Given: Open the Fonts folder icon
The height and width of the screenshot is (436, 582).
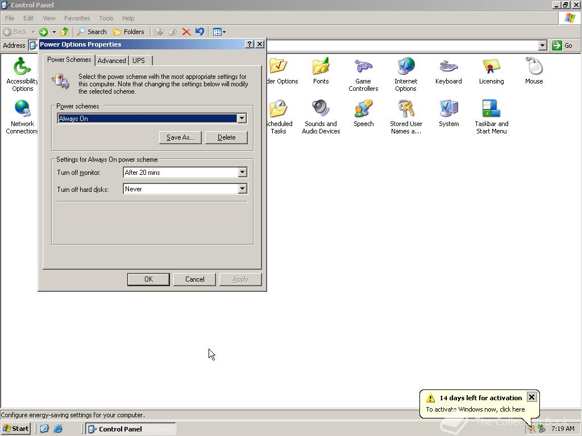Looking at the screenshot, I should (321, 70).
